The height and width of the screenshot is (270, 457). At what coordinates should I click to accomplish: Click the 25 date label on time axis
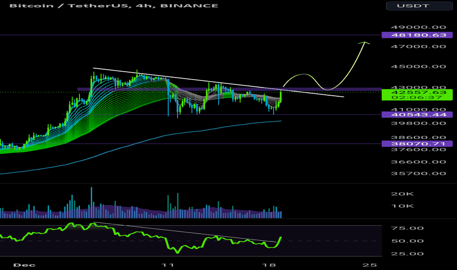coord(370,265)
